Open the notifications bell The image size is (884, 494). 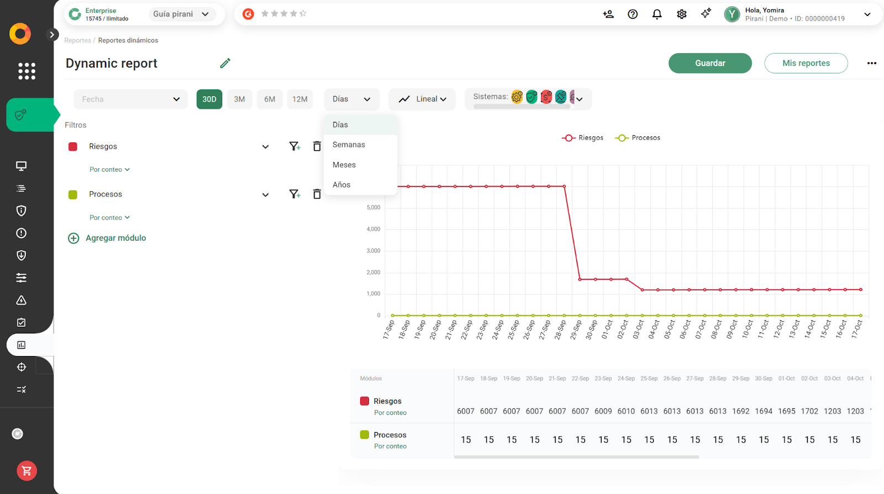click(657, 14)
